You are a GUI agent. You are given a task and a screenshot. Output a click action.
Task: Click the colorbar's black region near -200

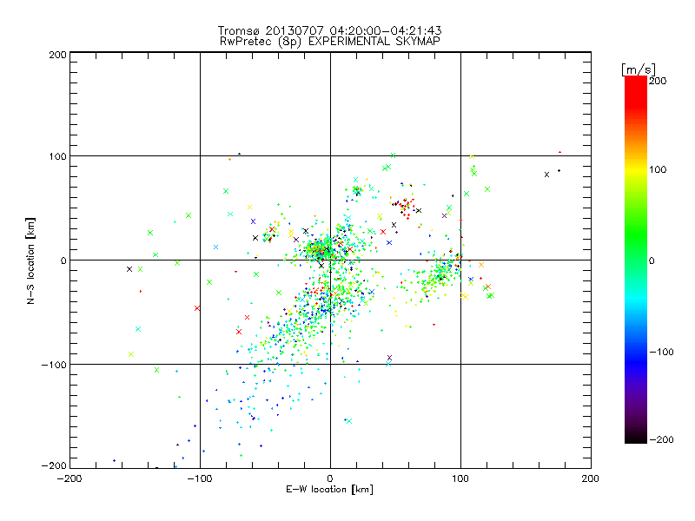click(x=636, y=437)
